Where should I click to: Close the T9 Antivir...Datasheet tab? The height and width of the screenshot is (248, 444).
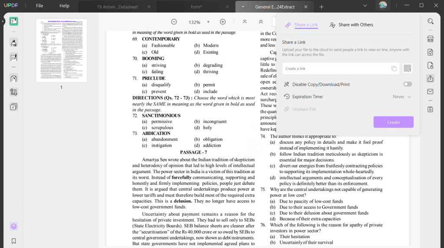[149, 7]
